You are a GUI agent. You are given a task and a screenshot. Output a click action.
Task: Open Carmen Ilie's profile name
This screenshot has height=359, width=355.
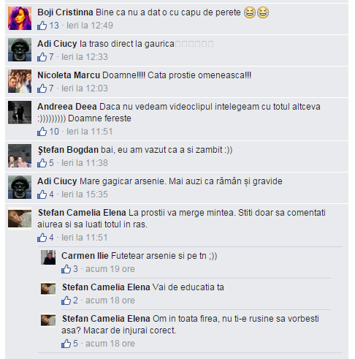(x=85, y=256)
